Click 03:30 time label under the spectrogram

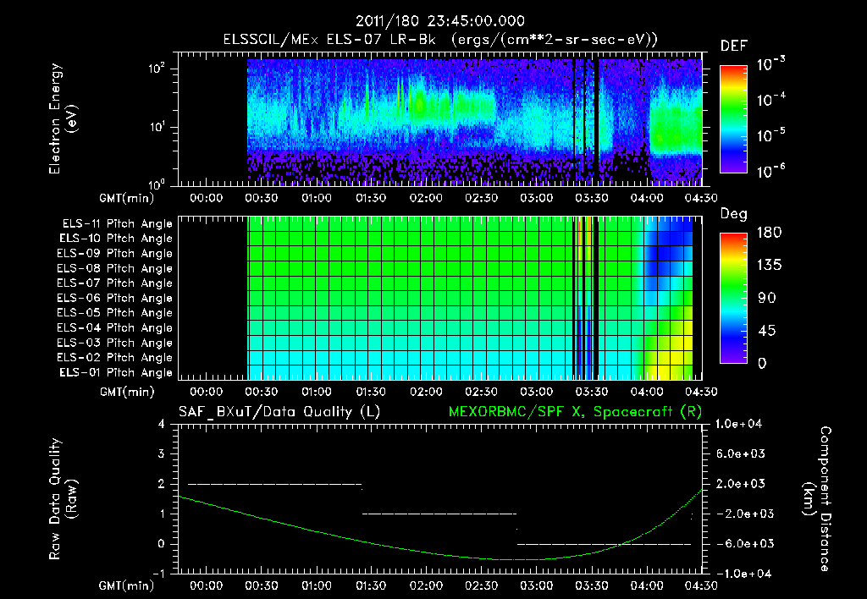pos(591,198)
